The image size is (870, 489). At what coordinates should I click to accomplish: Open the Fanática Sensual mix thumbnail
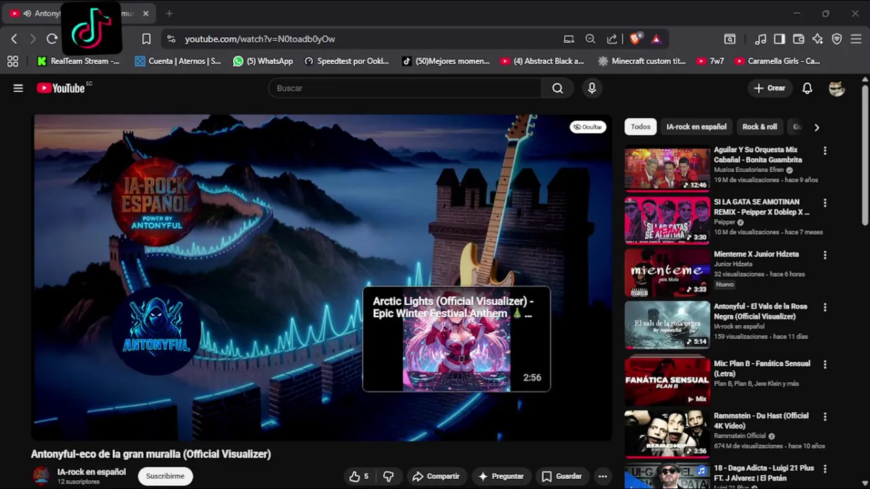point(667,381)
